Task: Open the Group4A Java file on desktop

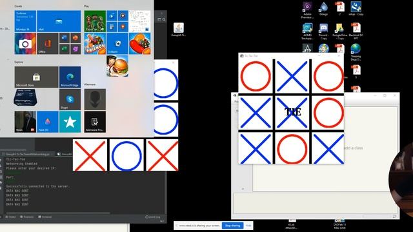Action: pos(179,30)
